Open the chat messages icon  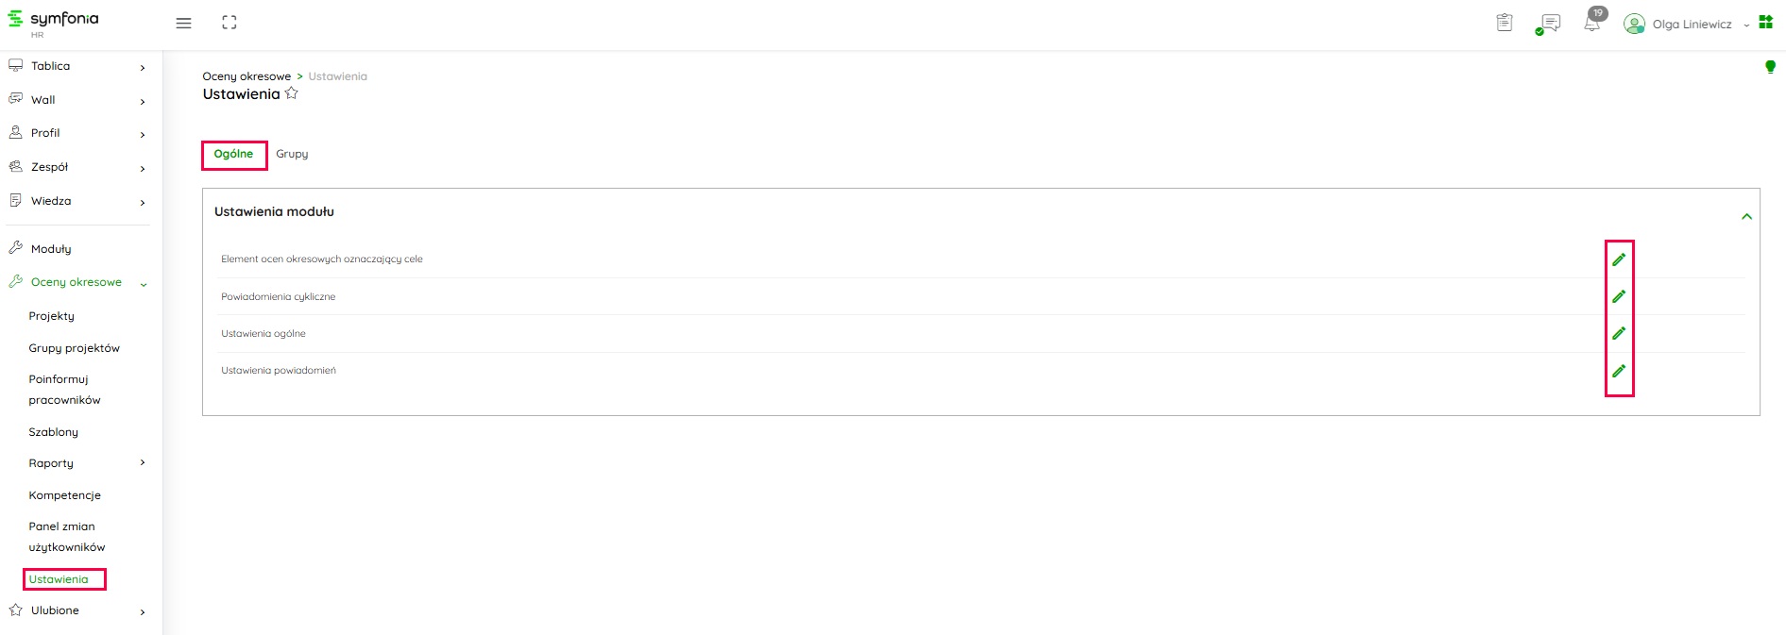pyautogui.click(x=1549, y=24)
